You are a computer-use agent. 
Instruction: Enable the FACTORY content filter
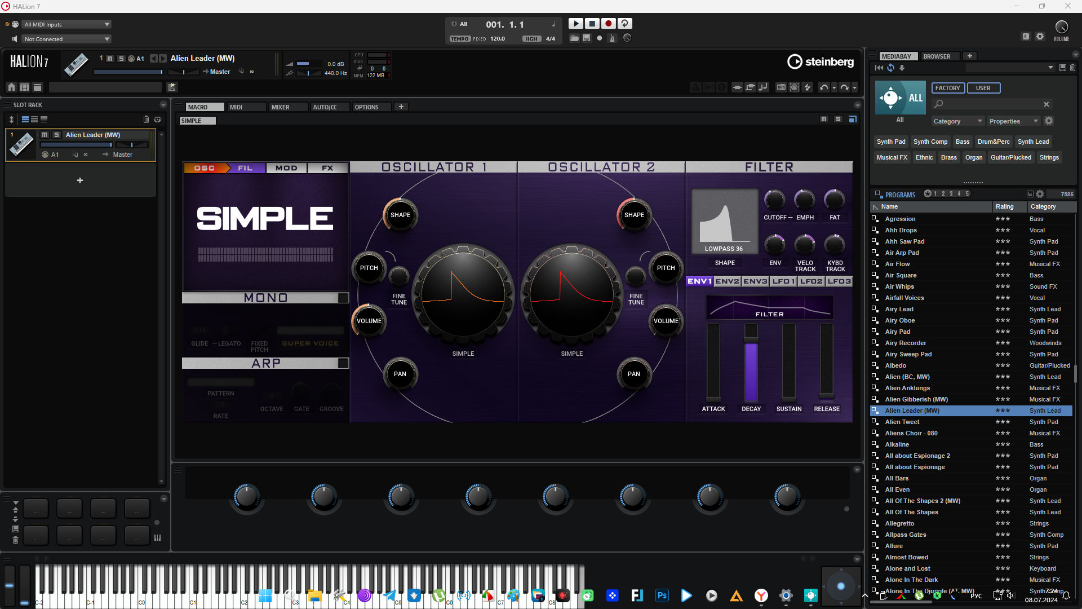pyautogui.click(x=948, y=88)
